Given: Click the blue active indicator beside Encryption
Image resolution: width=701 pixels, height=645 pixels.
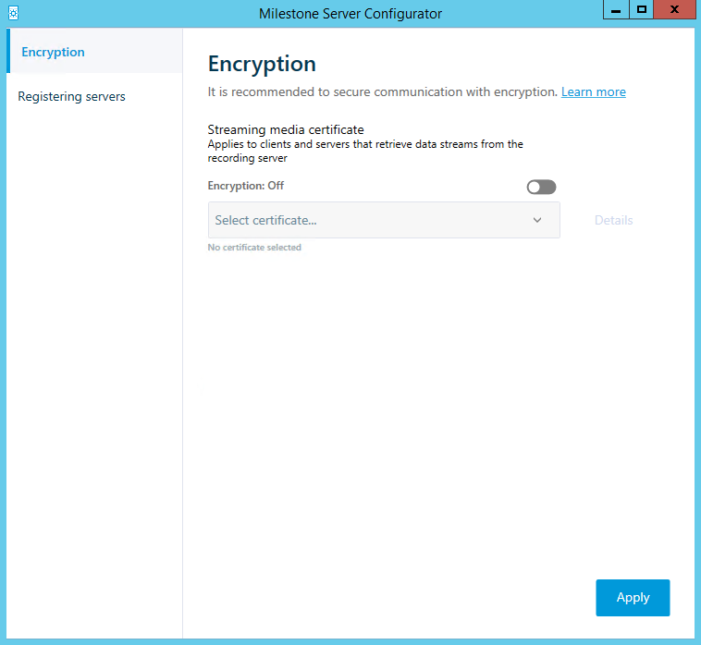Looking at the screenshot, I should coord(8,52).
